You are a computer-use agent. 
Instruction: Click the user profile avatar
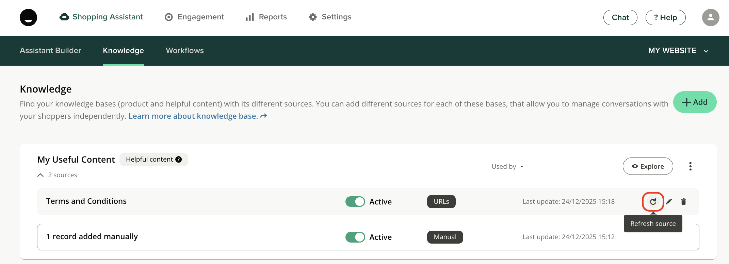click(710, 18)
